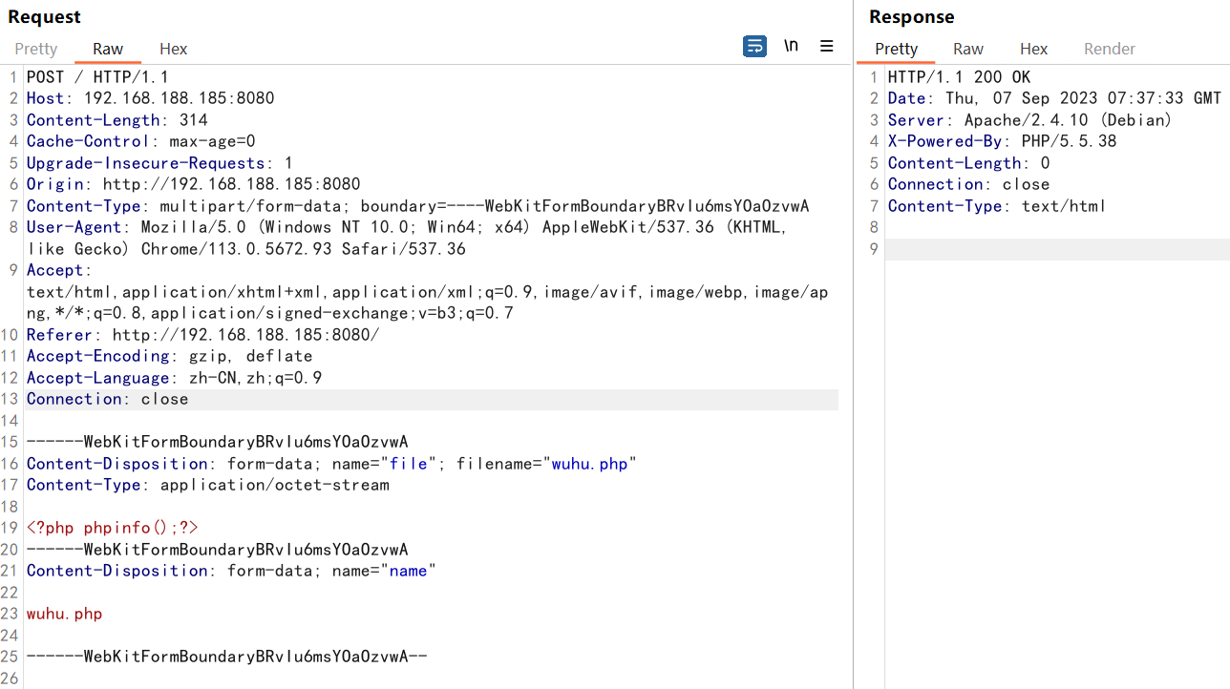Click the Accept-Encoding gzip, deflate line
This screenshot has width=1230, height=689.
point(170,356)
